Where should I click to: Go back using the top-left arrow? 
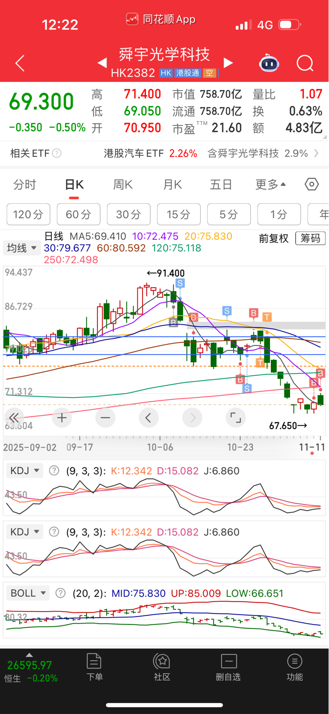(20, 63)
